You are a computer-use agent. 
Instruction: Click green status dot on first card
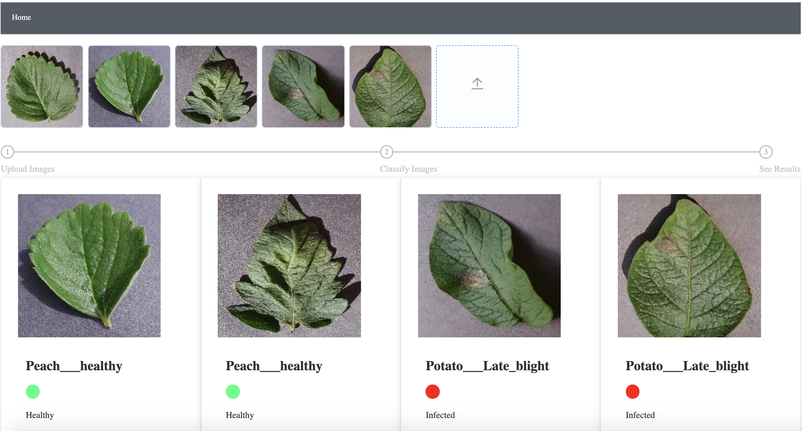(x=33, y=392)
